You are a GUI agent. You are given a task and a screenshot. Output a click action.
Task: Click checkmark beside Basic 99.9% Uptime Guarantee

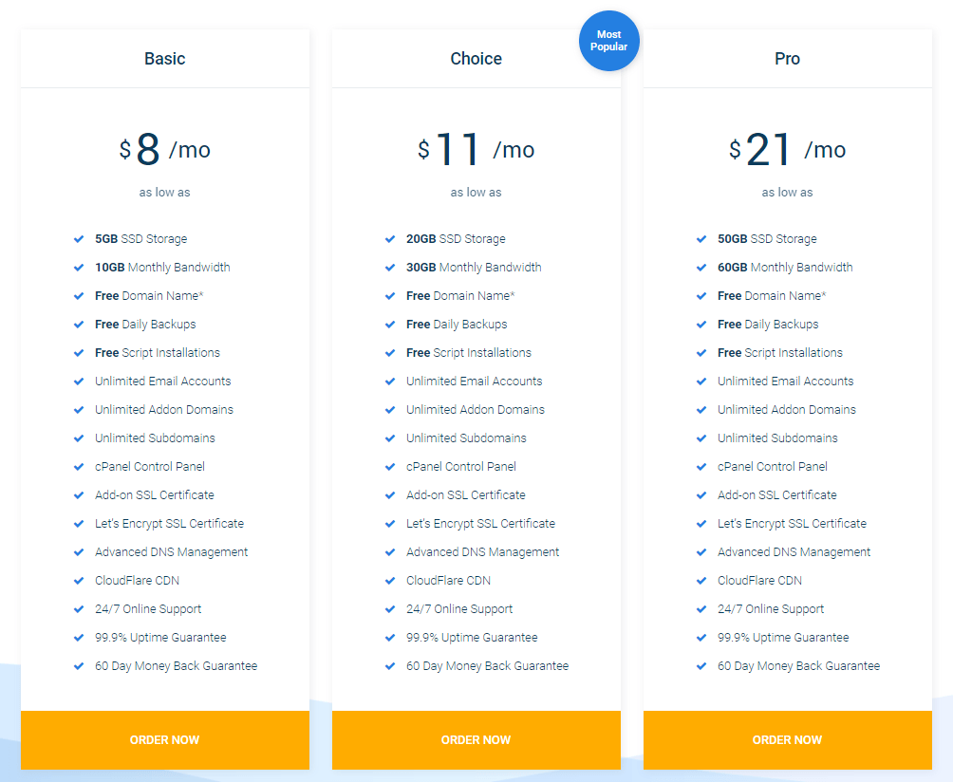[x=79, y=638]
